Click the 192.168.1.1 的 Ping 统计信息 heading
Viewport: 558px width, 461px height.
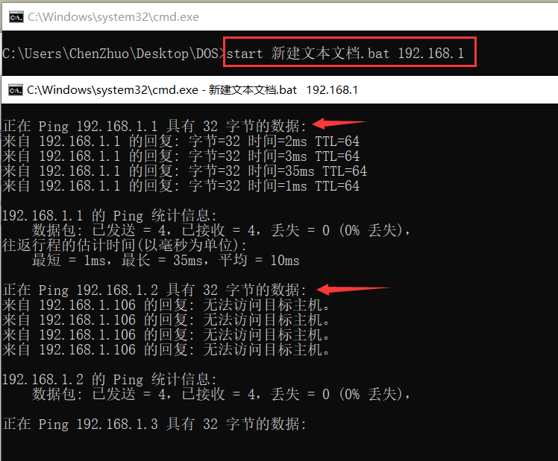click(x=109, y=216)
